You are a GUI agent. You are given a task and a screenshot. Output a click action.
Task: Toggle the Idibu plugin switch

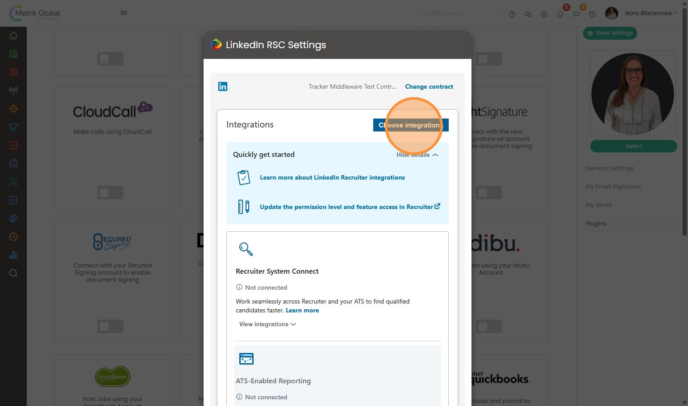pyautogui.click(x=488, y=326)
